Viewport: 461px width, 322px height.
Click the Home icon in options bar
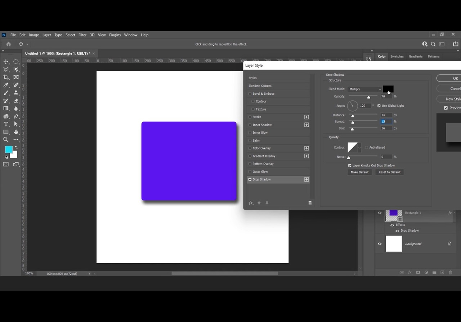point(9,44)
